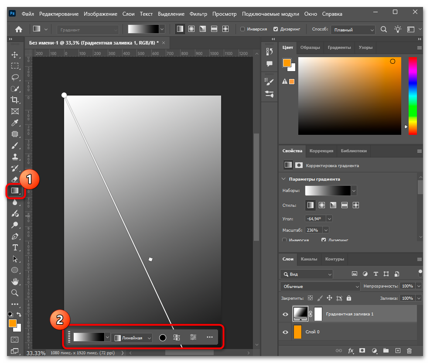Screen dimensions: 430x363
Task: Click the Угол angle input field
Action: pos(315,219)
